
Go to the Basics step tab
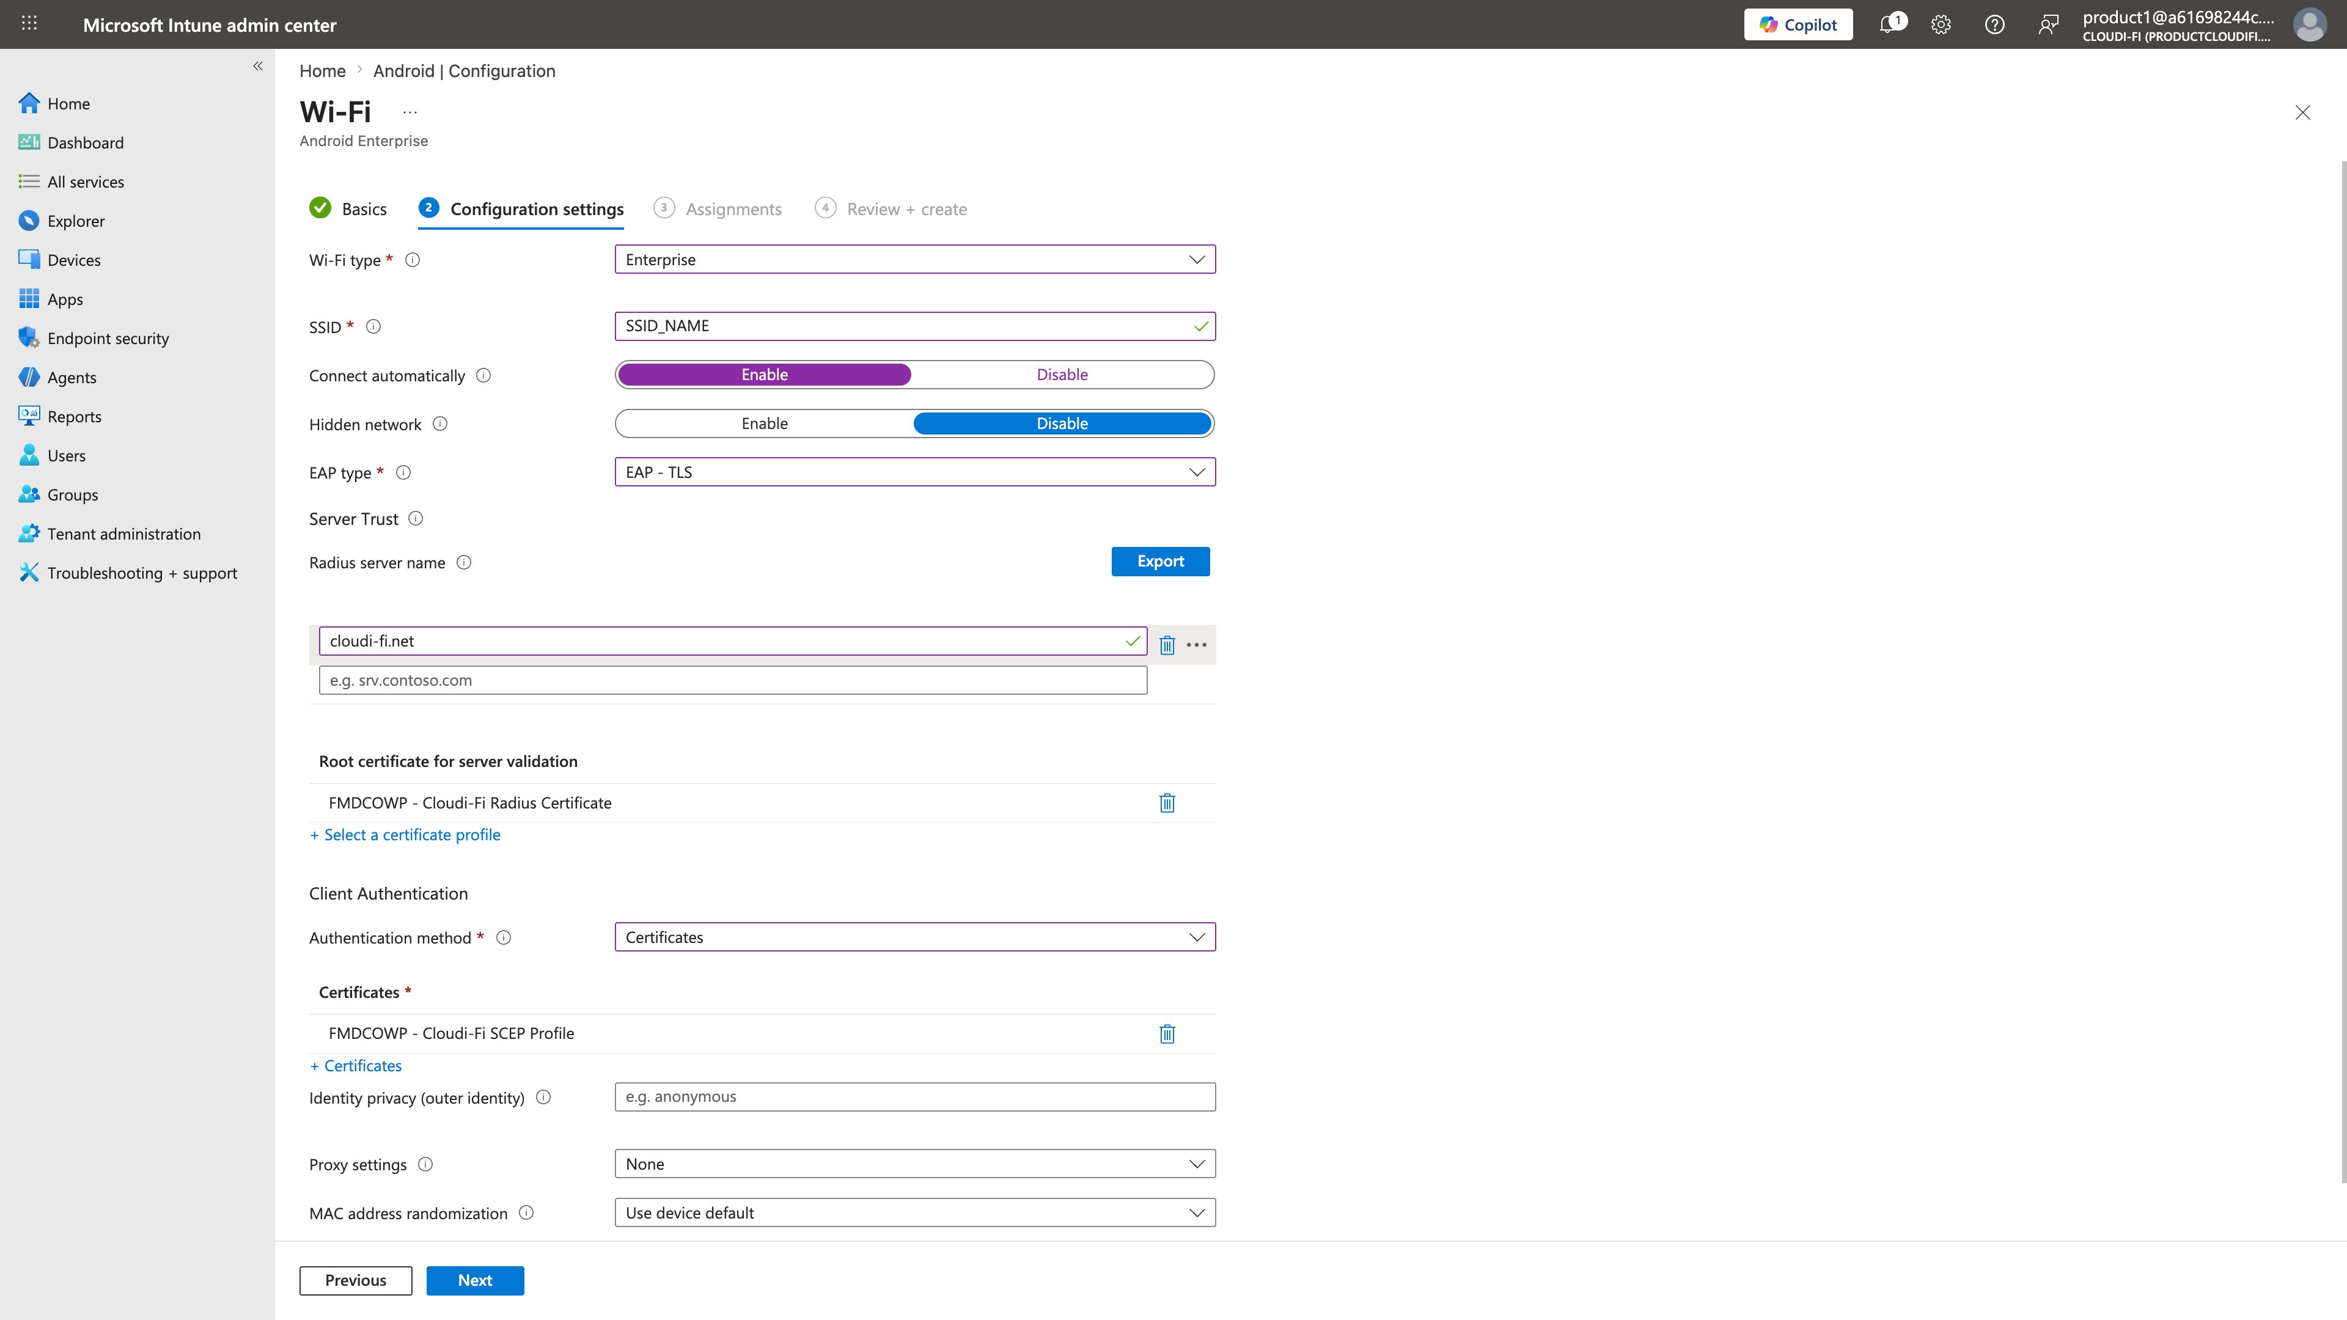[x=348, y=208]
